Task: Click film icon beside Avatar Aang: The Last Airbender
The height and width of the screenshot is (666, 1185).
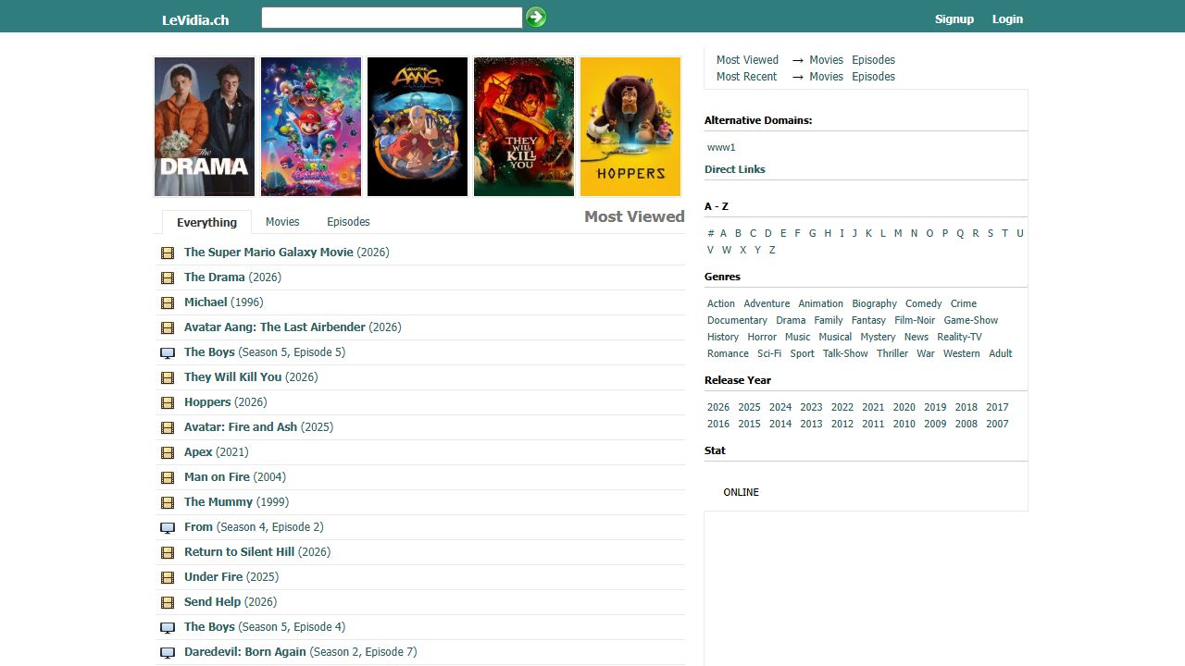Action: pyautogui.click(x=168, y=327)
